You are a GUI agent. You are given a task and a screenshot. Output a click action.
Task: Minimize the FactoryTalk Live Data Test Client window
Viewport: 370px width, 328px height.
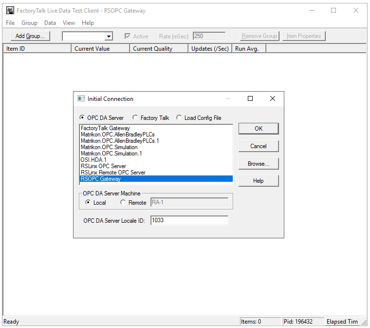coord(312,10)
